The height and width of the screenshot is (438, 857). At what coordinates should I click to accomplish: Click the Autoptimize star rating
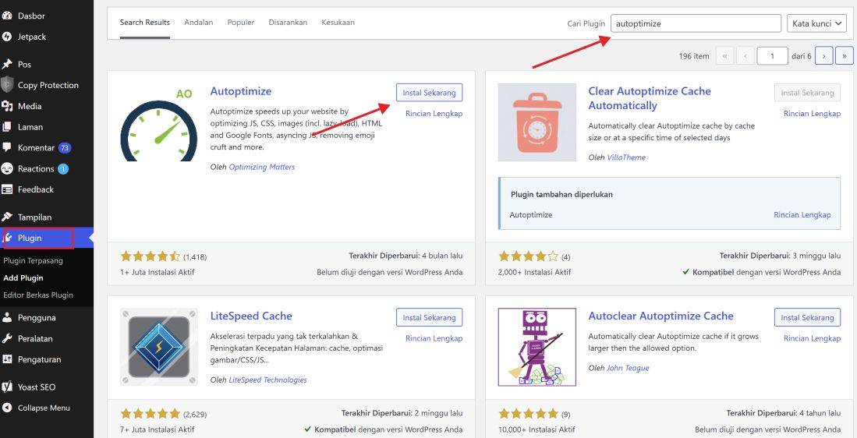point(150,256)
